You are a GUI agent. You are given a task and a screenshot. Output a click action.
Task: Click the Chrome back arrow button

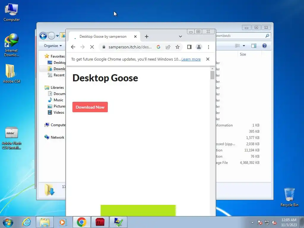click(x=73, y=47)
